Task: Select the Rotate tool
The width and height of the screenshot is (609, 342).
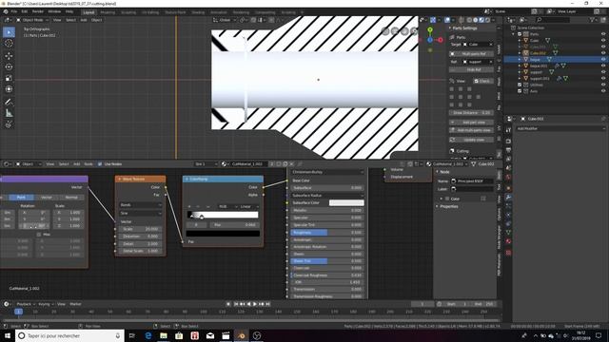Action: pyautogui.click(x=9, y=67)
